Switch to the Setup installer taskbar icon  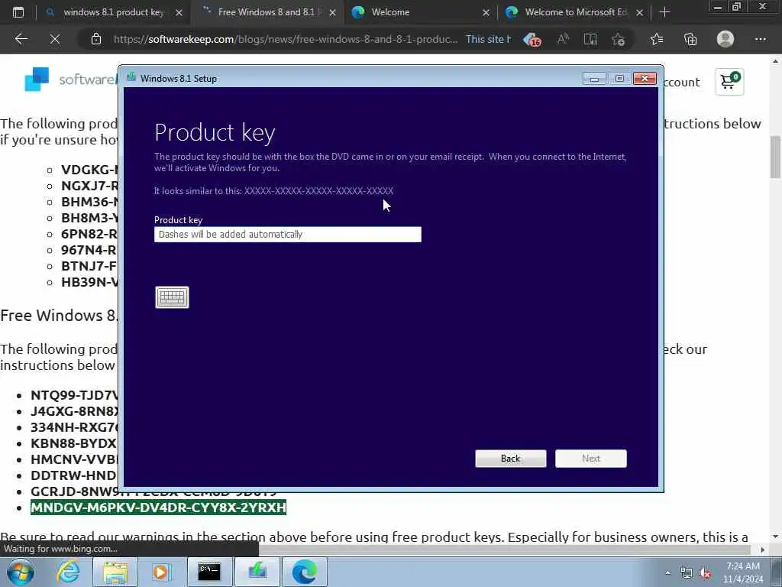pyautogui.click(x=257, y=572)
